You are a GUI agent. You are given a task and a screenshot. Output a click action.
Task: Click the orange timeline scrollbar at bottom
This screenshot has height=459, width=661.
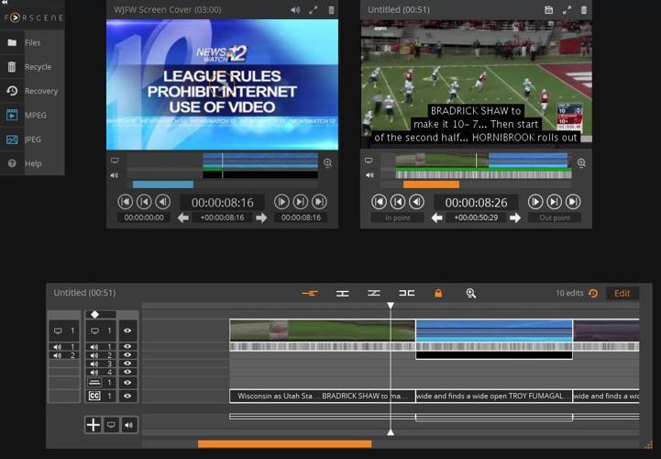(284, 443)
